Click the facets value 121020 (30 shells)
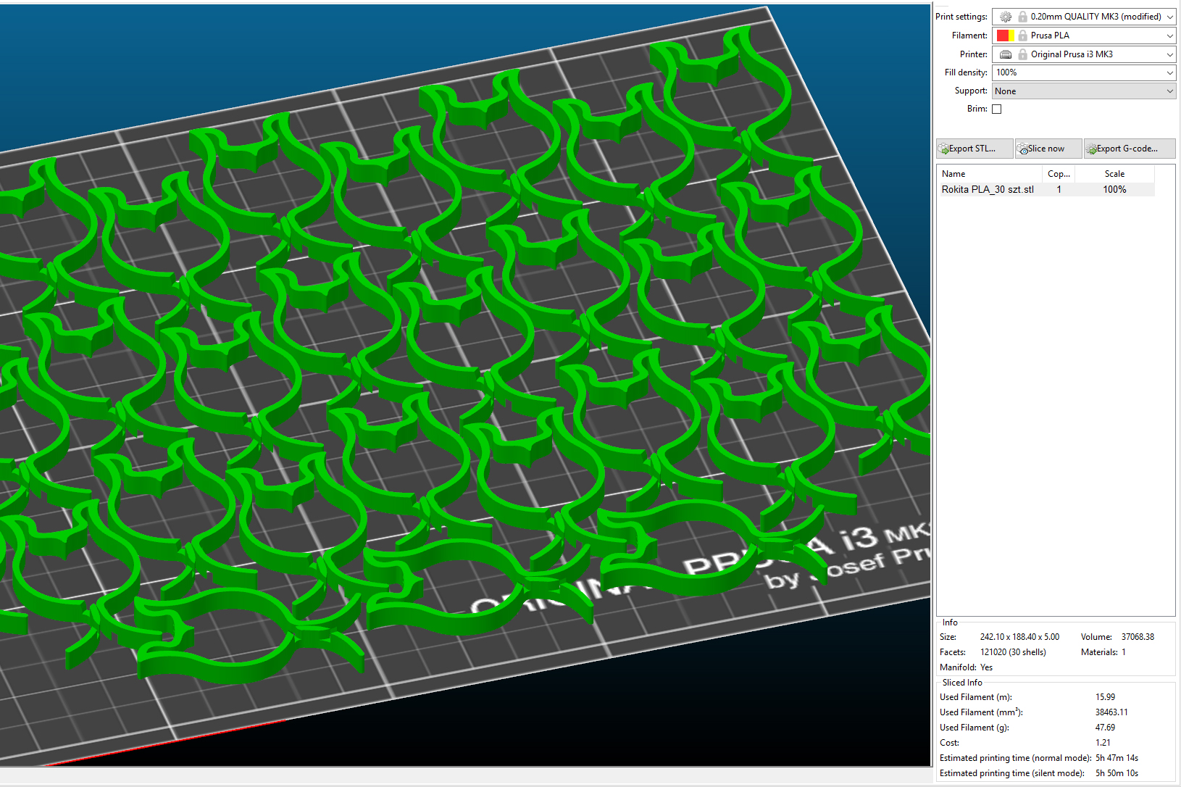 point(1013,652)
